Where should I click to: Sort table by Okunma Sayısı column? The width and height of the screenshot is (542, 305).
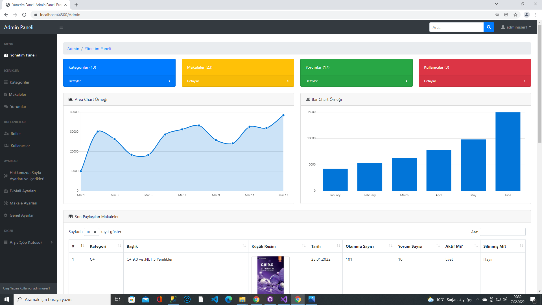(369, 246)
